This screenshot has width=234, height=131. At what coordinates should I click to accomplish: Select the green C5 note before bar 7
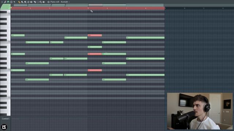point(114,54)
